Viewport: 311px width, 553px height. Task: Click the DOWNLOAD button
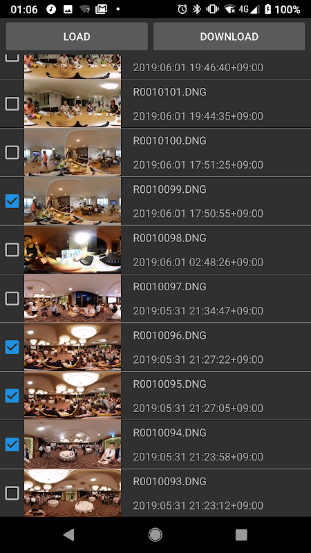pos(229,37)
